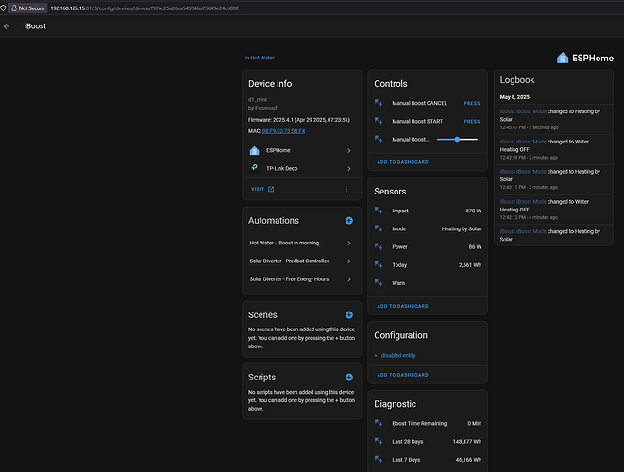
Task: Click the TP-Link Deco label
Action: (281, 168)
